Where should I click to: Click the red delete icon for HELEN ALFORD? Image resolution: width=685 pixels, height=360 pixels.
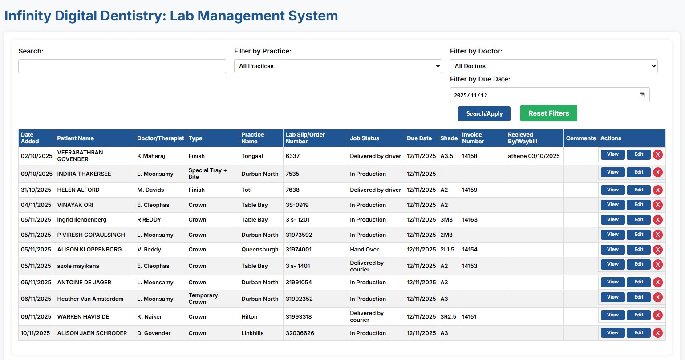click(658, 190)
